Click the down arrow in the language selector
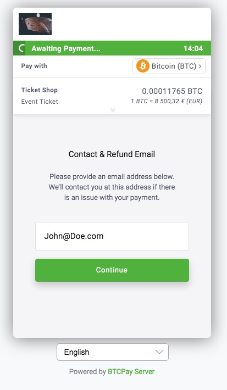The width and height of the screenshot is (227, 390). point(159,352)
